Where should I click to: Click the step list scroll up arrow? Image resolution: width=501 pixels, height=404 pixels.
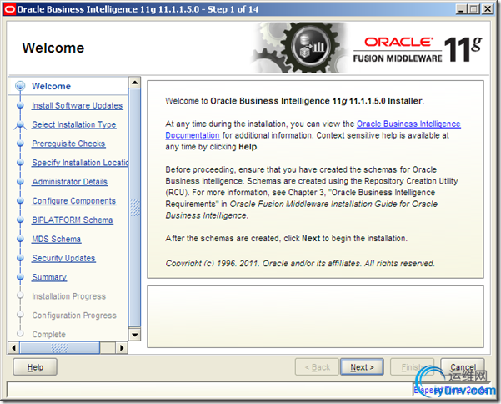point(134,83)
